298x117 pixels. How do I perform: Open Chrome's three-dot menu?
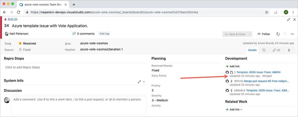[293, 12]
